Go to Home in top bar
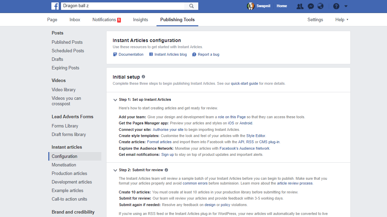 point(282,6)
